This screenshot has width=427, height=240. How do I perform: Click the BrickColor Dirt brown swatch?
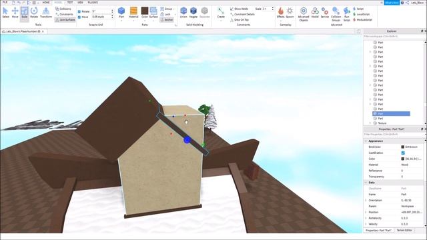tap(403, 147)
